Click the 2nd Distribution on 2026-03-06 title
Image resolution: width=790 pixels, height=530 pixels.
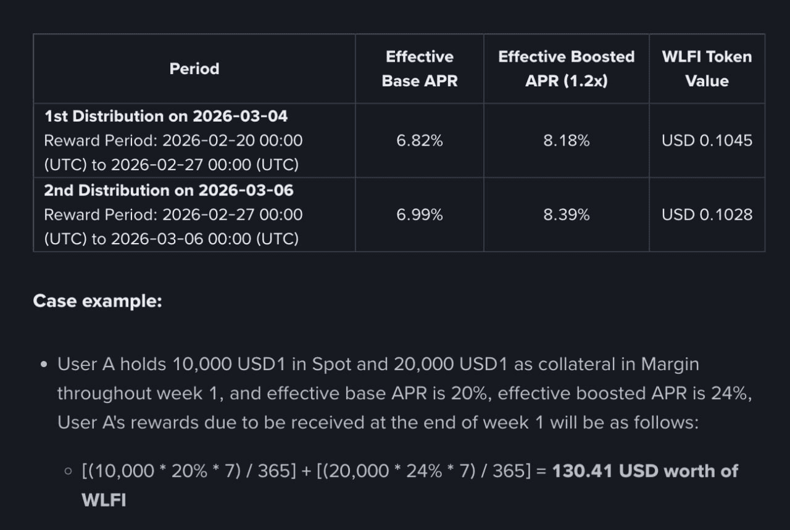168,190
